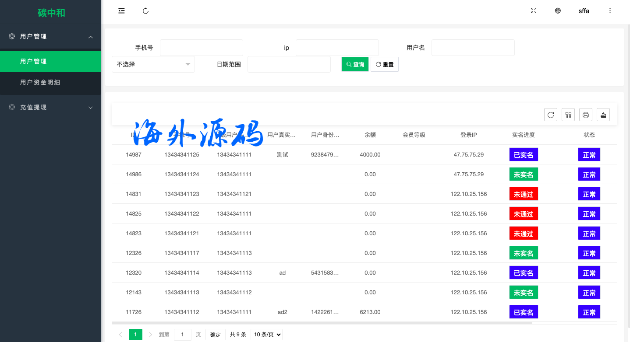630x342 pixels.
Task: Refresh the table using toolbar reload icon
Action: click(x=551, y=115)
